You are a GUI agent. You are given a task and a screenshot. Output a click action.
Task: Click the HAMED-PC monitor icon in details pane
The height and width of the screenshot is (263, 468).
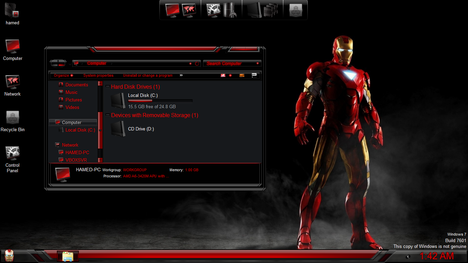(x=63, y=174)
